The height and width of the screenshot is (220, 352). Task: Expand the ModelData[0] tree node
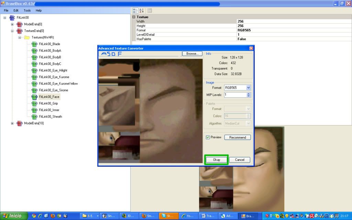(x=12, y=24)
